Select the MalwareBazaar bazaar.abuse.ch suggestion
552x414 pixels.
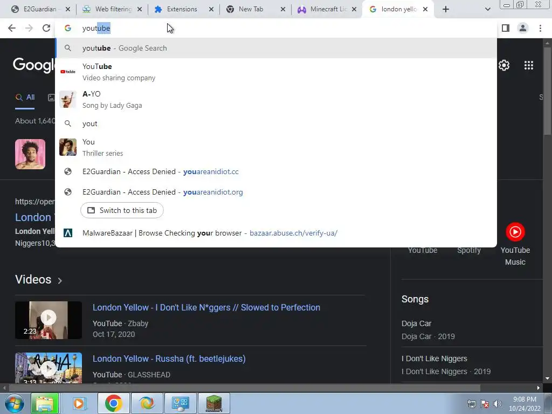[x=277, y=233]
